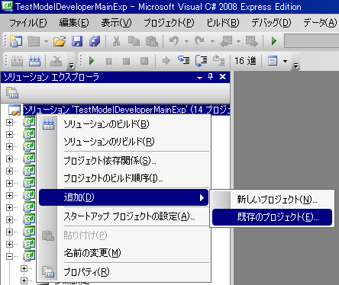Click the Properties icon in Solution Explorer toolbar

[x=12, y=93]
